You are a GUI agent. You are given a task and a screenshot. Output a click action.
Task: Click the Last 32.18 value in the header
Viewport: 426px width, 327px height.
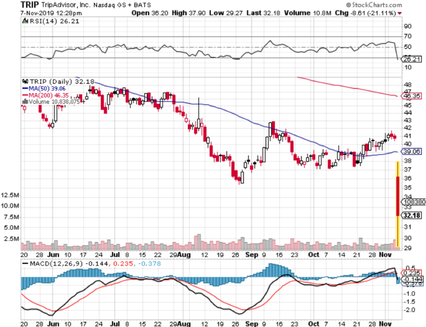pyautogui.click(x=263, y=13)
